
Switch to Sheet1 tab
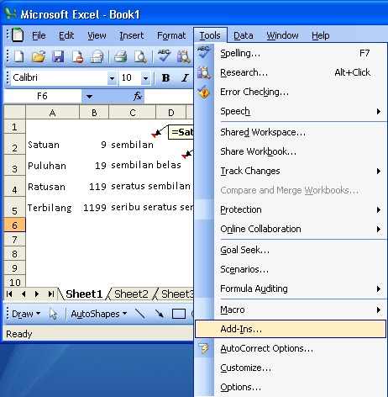click(x=84, y=294)
